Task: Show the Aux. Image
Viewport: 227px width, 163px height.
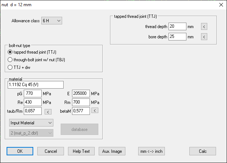Action: pos(112,151)
